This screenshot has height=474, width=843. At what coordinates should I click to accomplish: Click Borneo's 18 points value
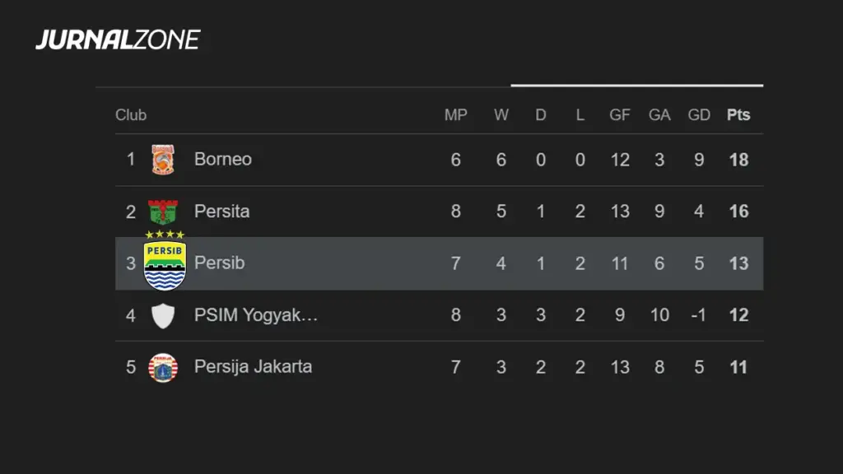(x=738, y=160)
